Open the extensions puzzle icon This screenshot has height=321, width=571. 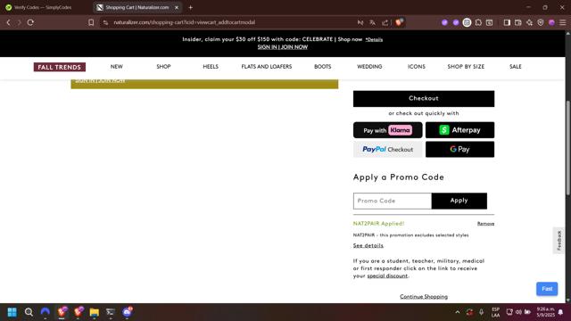(x=478, y=22)
